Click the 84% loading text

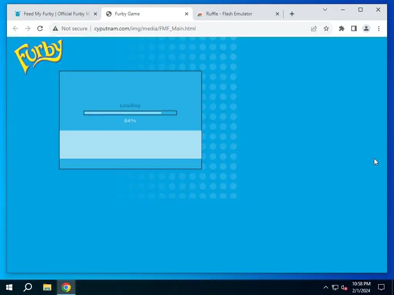[x=130, y=121]
